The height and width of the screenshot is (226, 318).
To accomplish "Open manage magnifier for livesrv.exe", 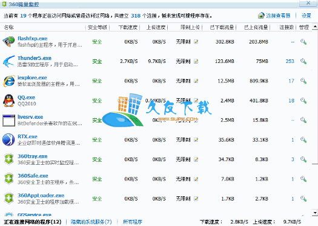I will (x=303, y=120).
